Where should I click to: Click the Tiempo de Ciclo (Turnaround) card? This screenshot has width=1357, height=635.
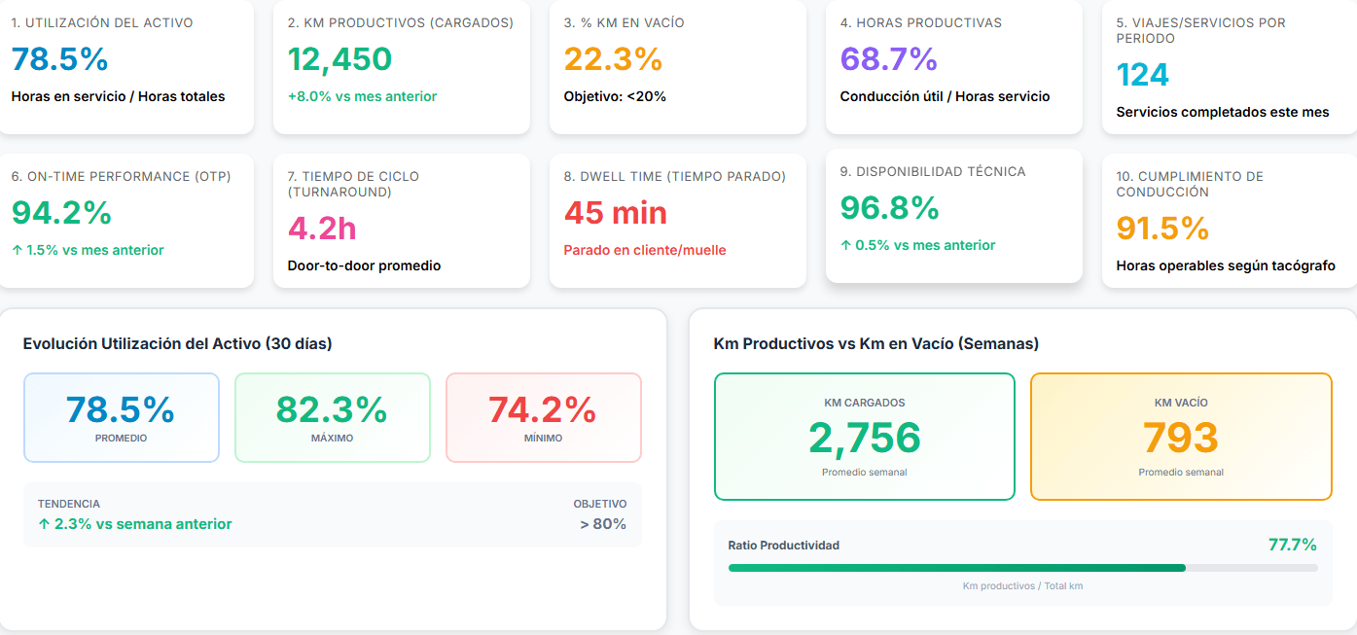tap(401, 220)
